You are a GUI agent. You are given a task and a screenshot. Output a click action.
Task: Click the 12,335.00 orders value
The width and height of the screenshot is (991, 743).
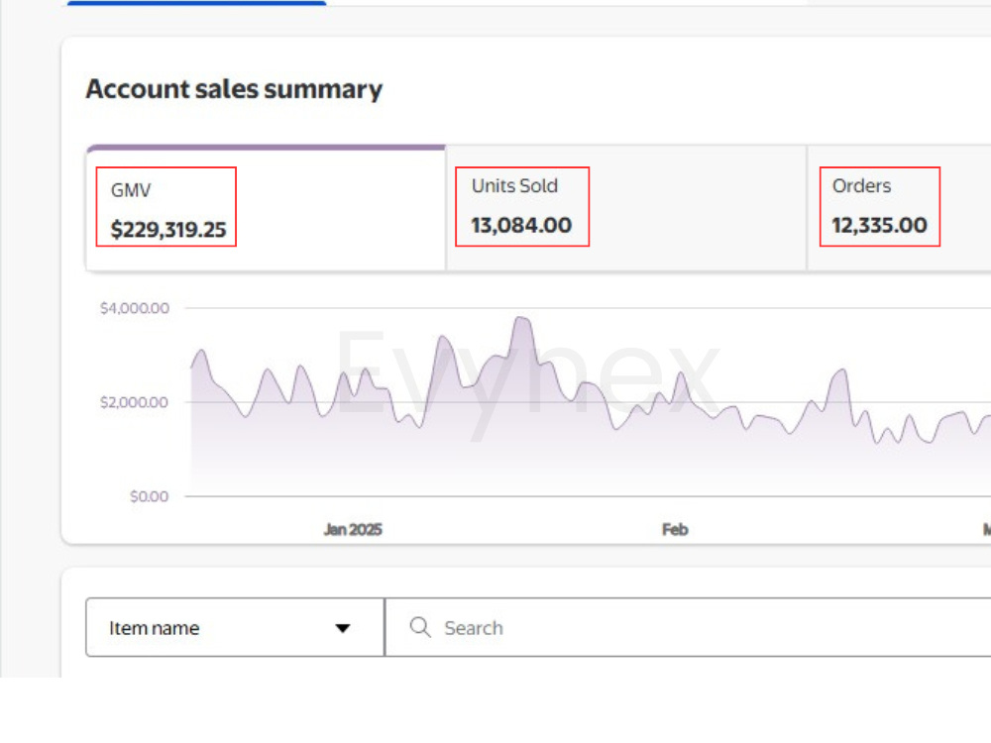[x=879, y=225]
